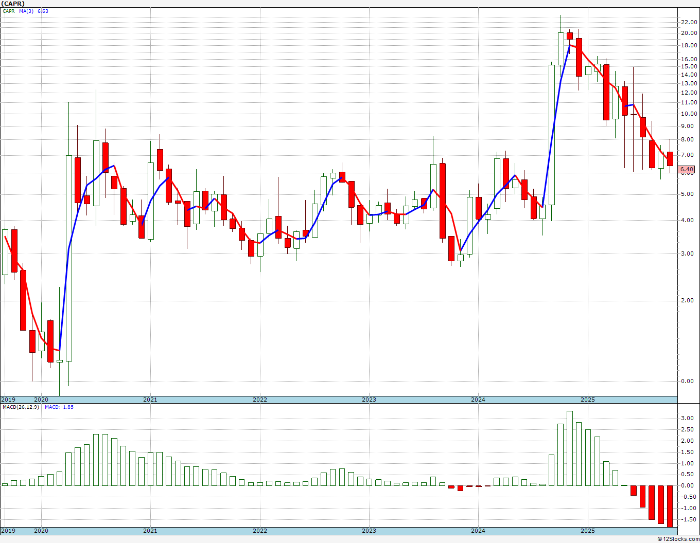This screenshot has height=543, width=700.
Task: Click the 10.00 price axis label
Action: tap(689, 114)
